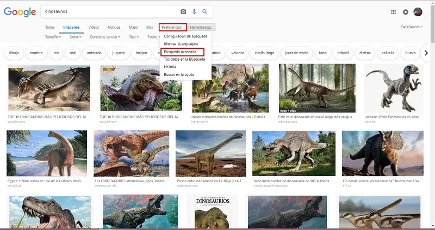435x230 pixels.
Task: Expand the Color filter dropdown
Action: pyautogui.click(x=76, y=37)
